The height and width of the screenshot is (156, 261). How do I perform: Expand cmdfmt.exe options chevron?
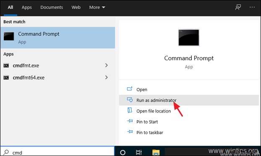click(106, 65)
